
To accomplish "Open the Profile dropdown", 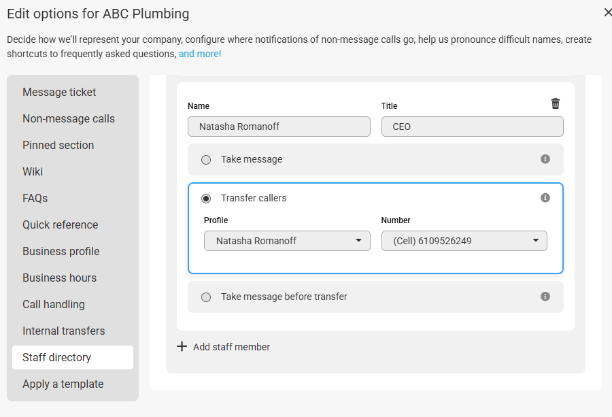I will tap(287, 241).
